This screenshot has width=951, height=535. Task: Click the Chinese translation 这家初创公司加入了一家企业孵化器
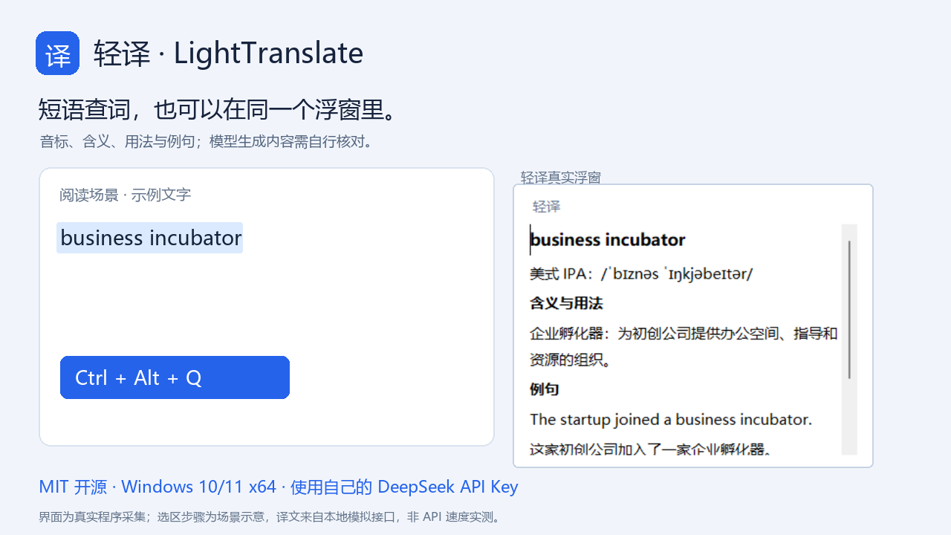[x=650, y=449]
